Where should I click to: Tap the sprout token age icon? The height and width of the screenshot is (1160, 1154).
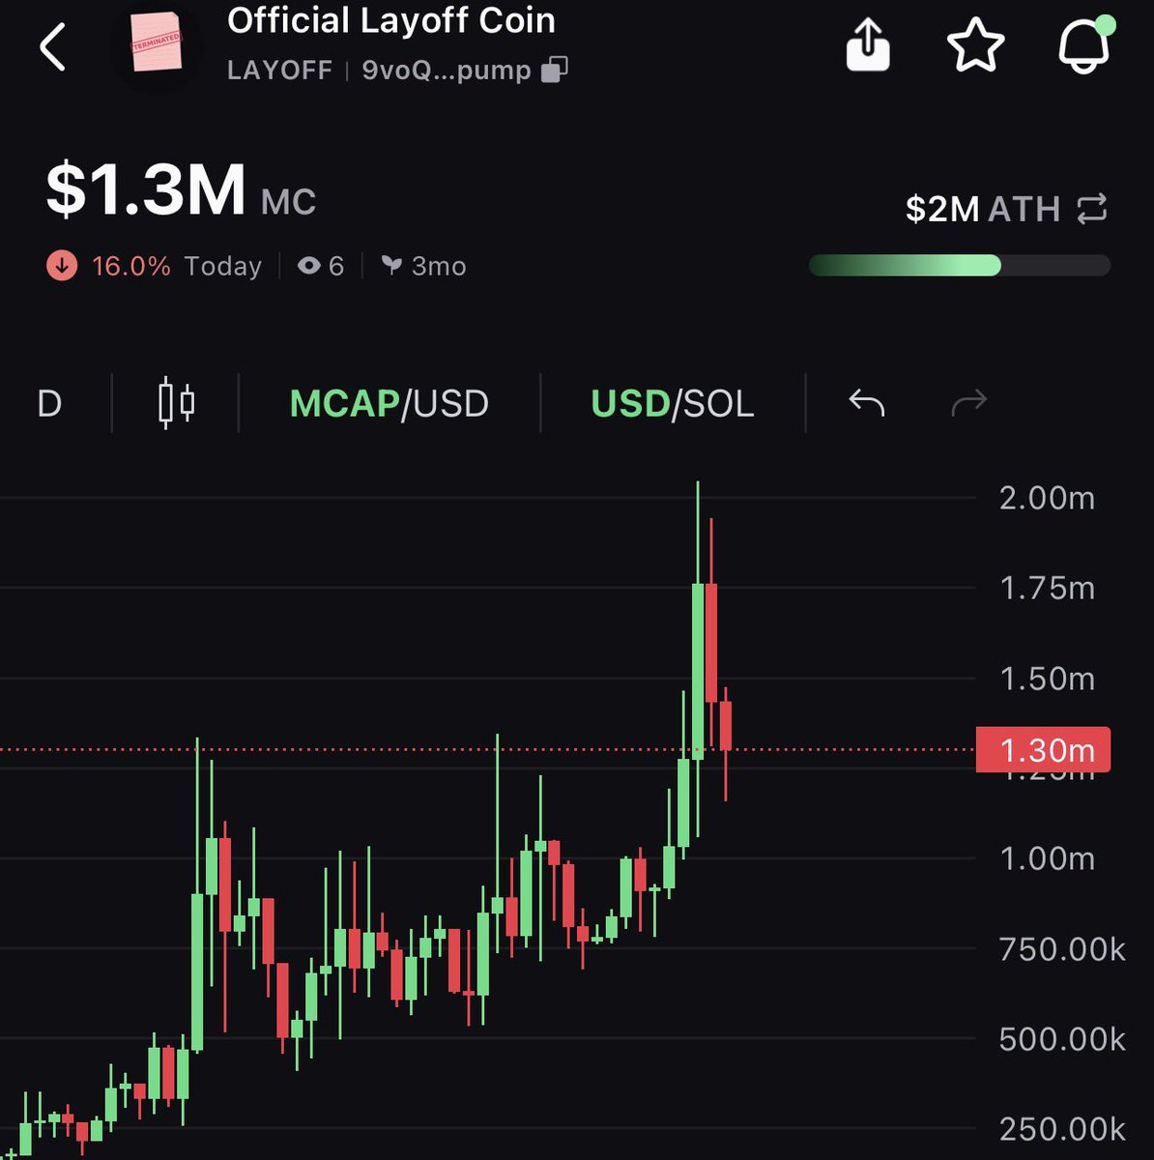click(391, 265)
